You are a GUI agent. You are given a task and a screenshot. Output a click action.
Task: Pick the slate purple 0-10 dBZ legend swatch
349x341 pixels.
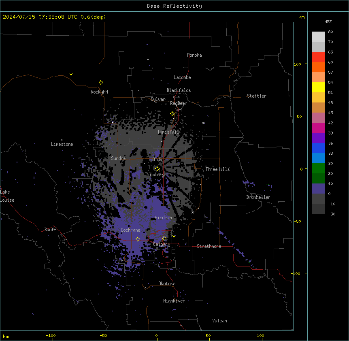318,189
